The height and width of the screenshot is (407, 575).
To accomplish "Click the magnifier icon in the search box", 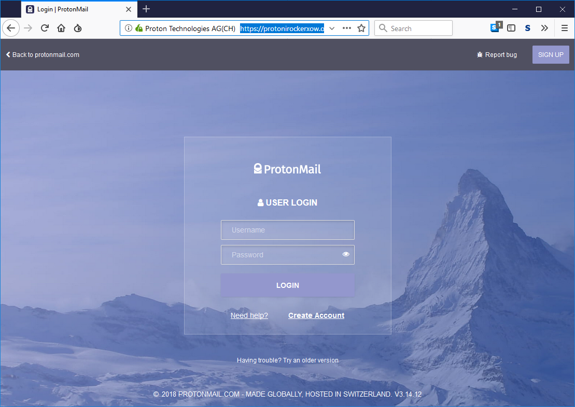I will [383, 28].
